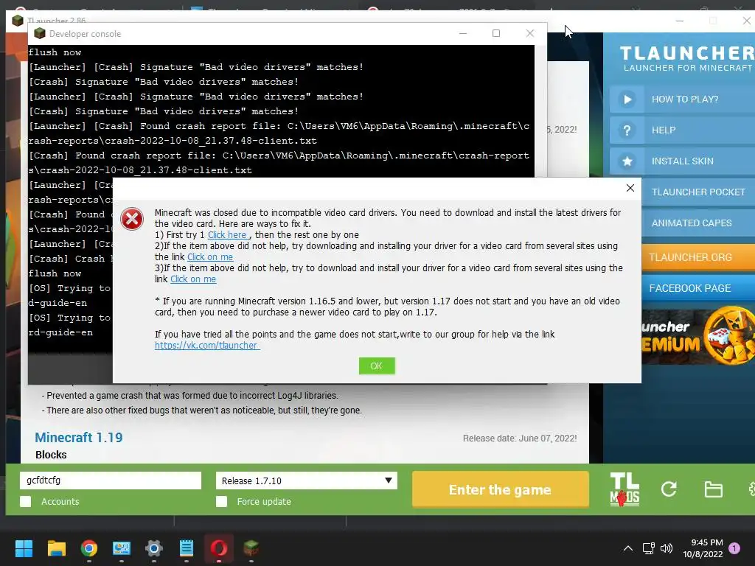Open the step 2 'Click on me' link
755x566 pixels.
click(210, 257)
